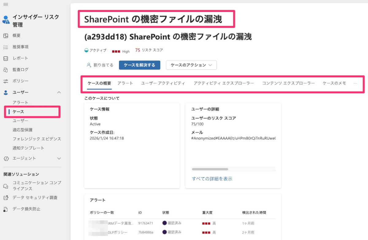This screenshot has height=240, width=368.
Task: Show more tabs via ellipsis
Action: 355,83
